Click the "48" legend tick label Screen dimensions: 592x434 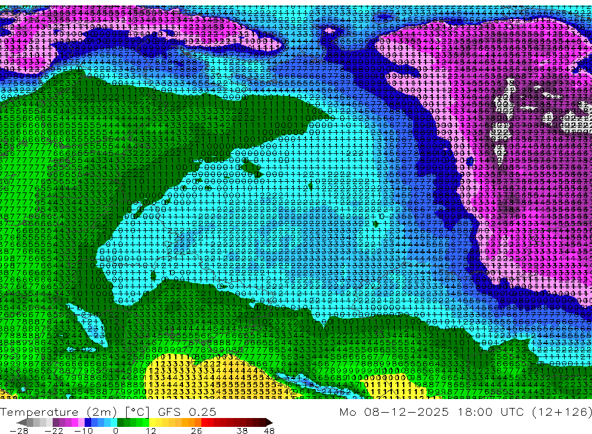click(269, 431)
